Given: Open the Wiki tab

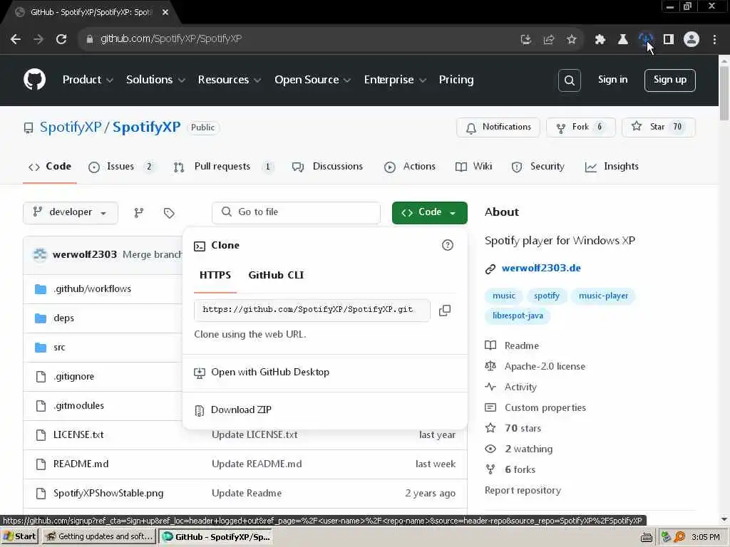Looking at the screenshot, I should point(473,167).
